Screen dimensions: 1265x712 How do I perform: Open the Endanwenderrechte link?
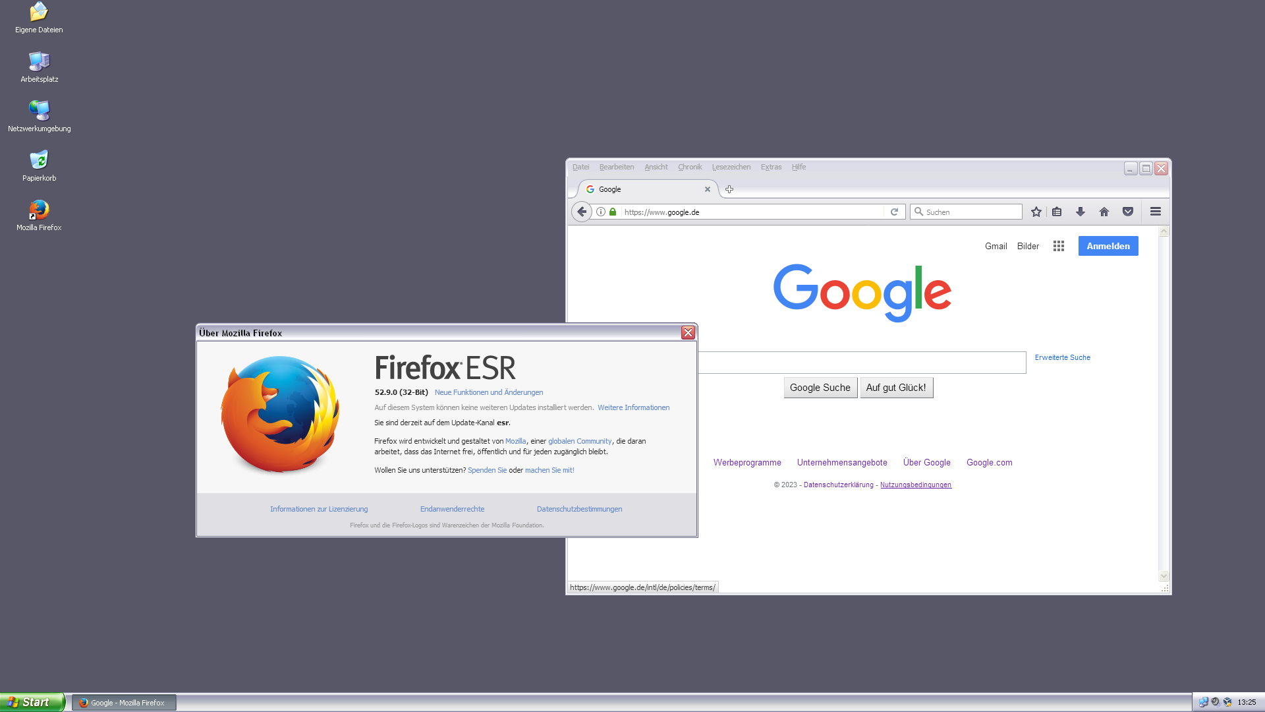452,509
